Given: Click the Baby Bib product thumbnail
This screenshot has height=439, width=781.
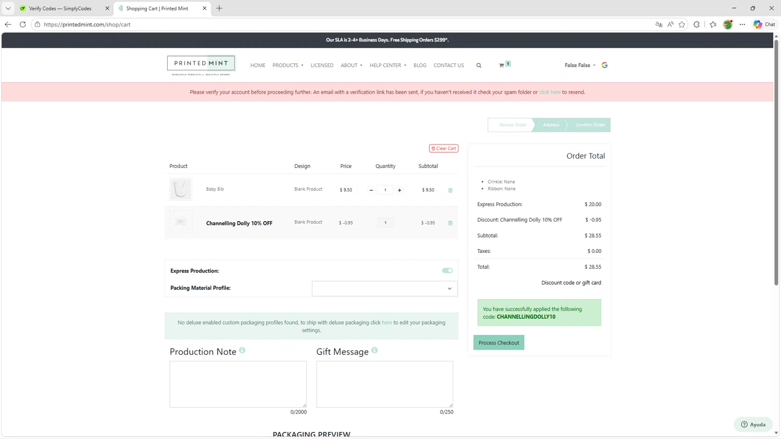Looking at the screenshot, I should (181, 189).
